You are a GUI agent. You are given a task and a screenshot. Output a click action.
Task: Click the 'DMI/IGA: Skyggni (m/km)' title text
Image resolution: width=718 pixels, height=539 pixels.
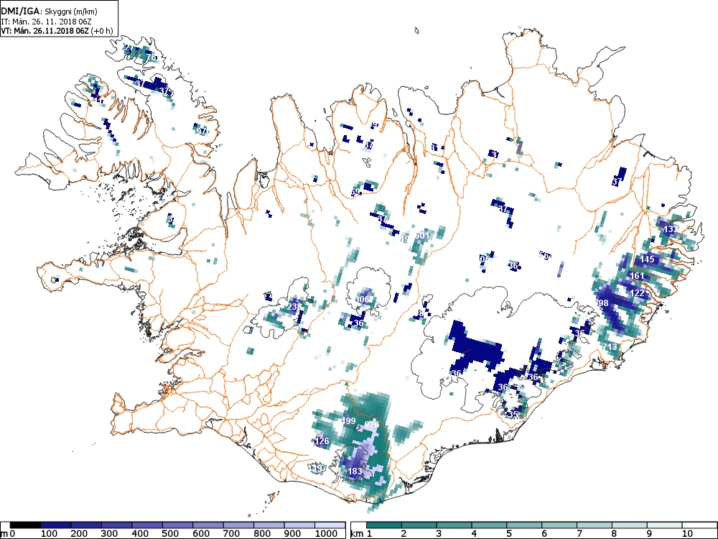tap(50, 11)
